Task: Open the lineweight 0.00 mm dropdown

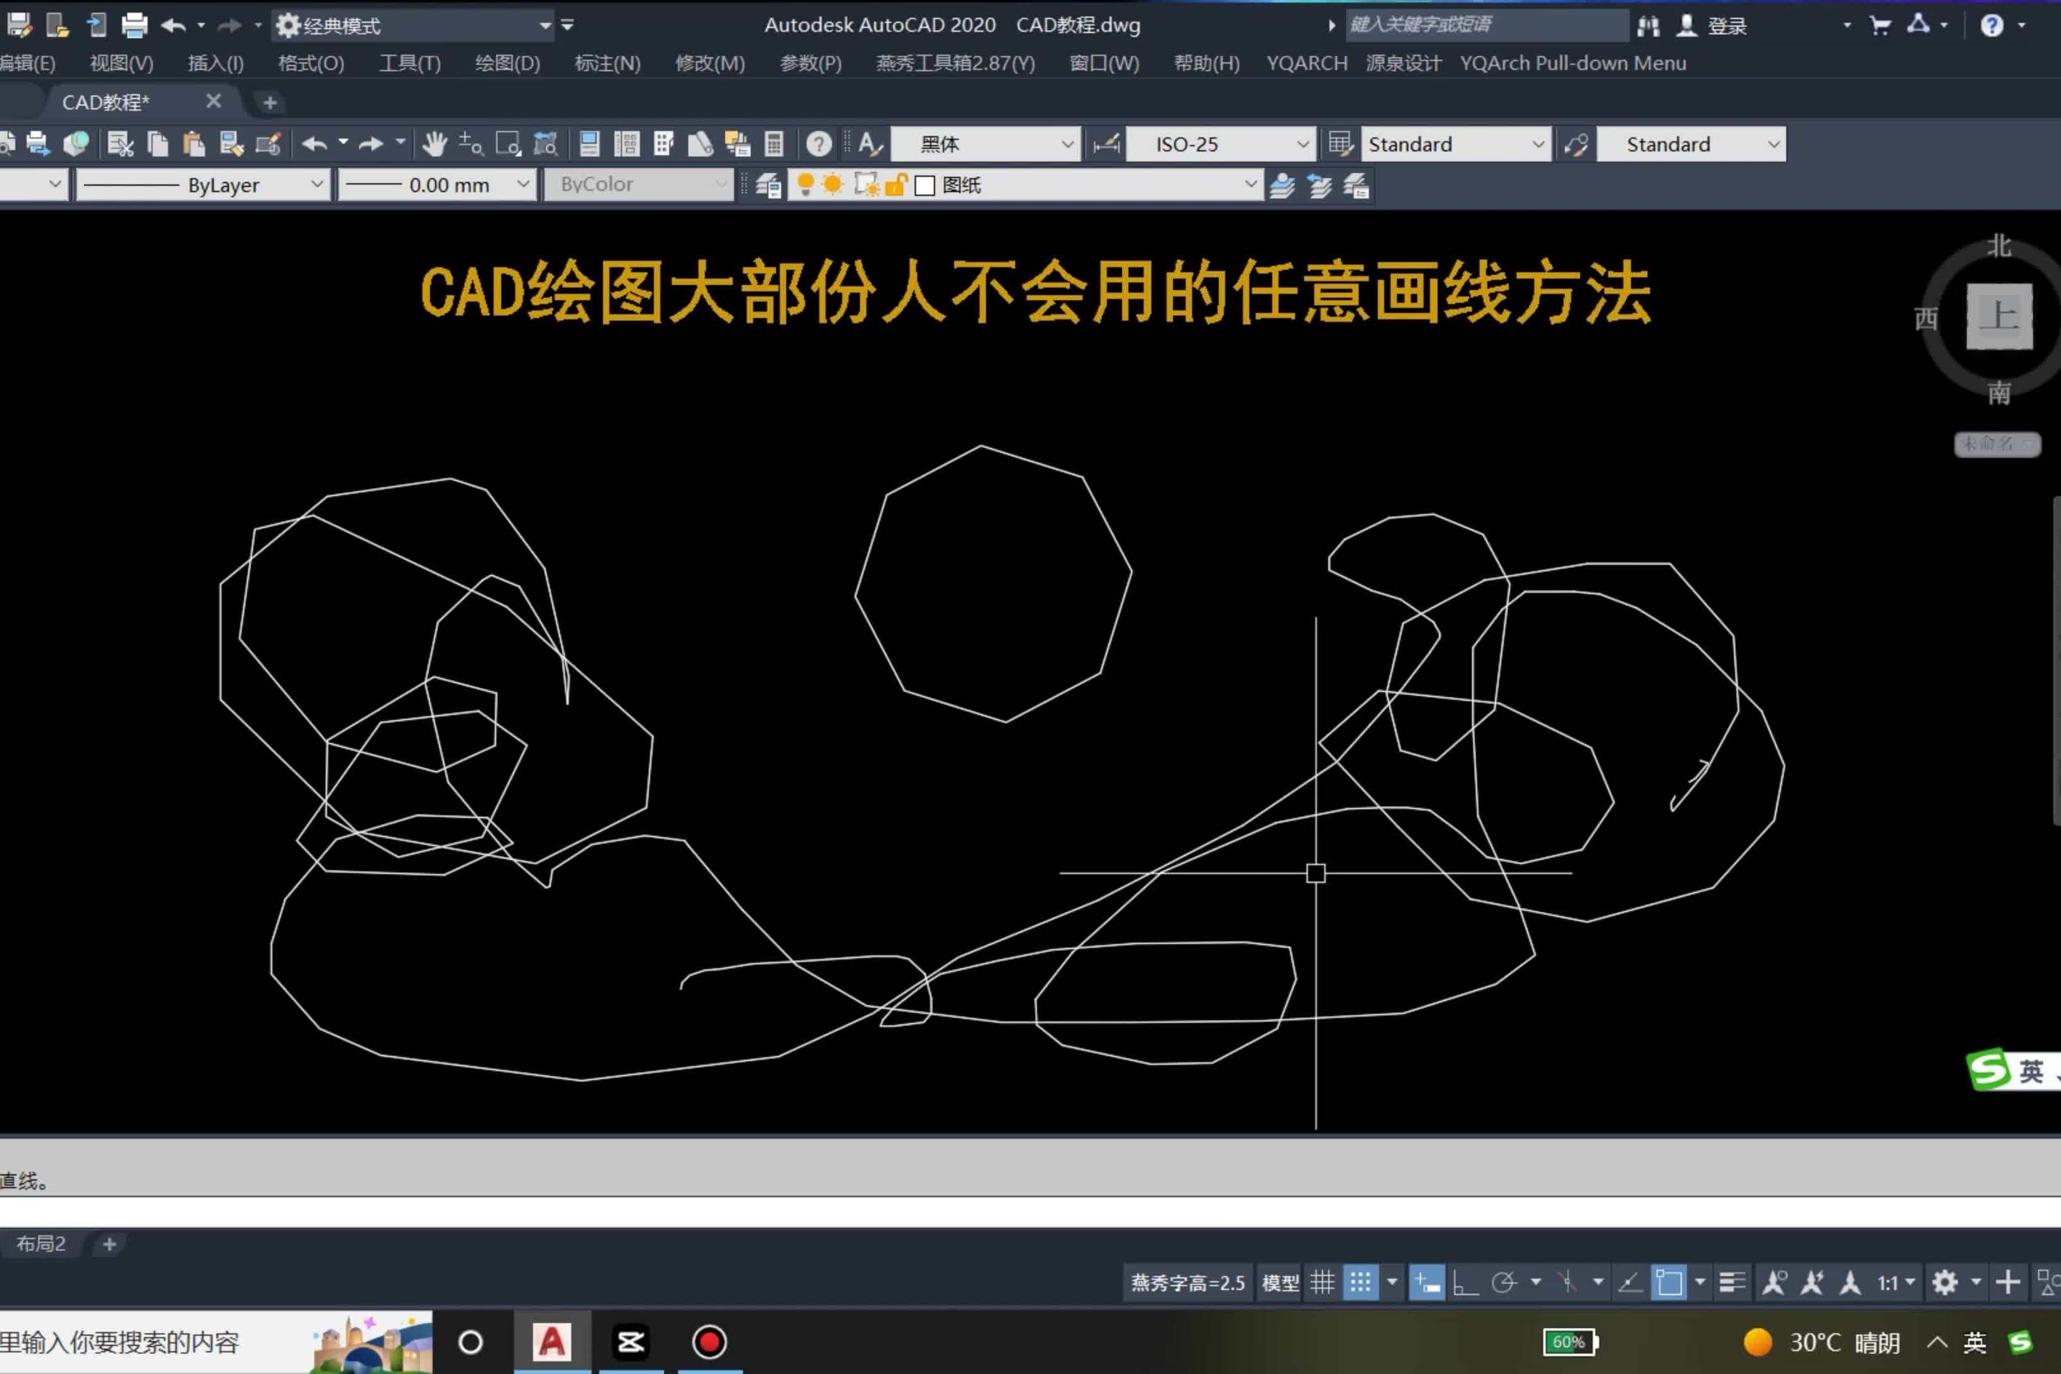Action: 523,185
